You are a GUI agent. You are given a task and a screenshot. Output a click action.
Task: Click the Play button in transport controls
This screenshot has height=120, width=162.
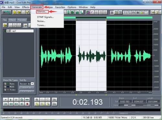click(x=11, y=100)
